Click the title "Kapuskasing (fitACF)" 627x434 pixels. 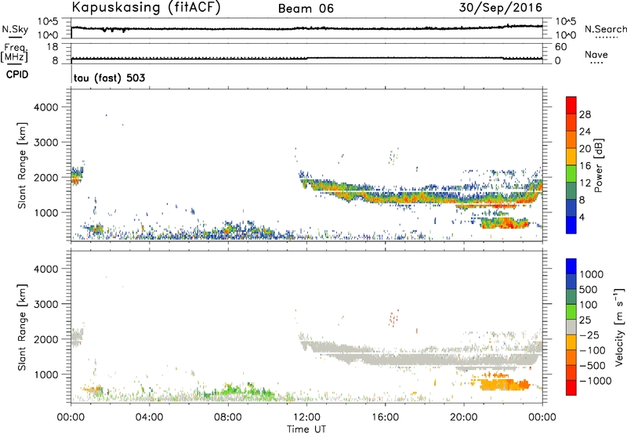point(146,7)
